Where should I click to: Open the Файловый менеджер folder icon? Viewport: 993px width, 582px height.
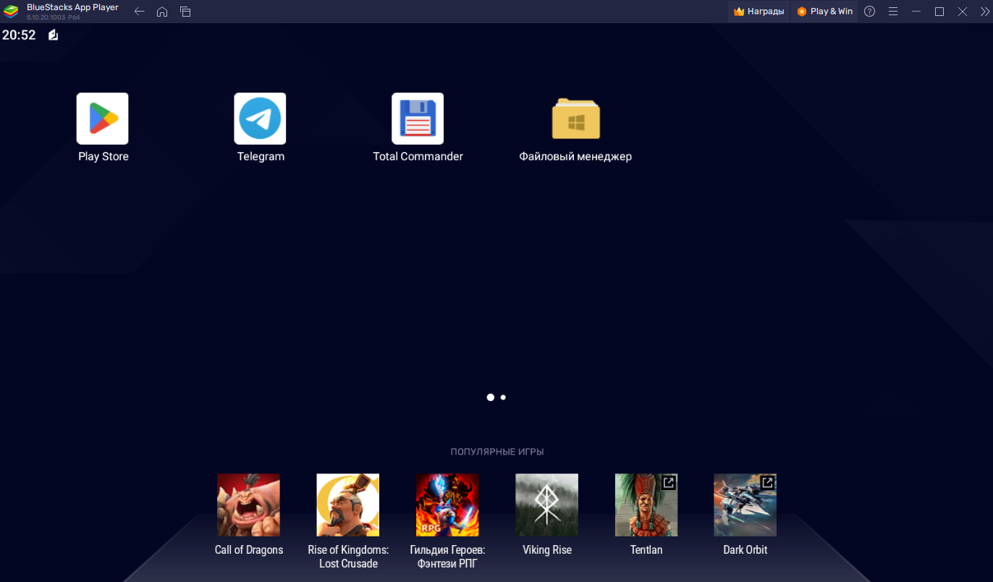pyautogui.click(x=575, y=119)
